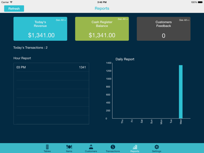Tap the battery indicator icon

coord(200,2)
